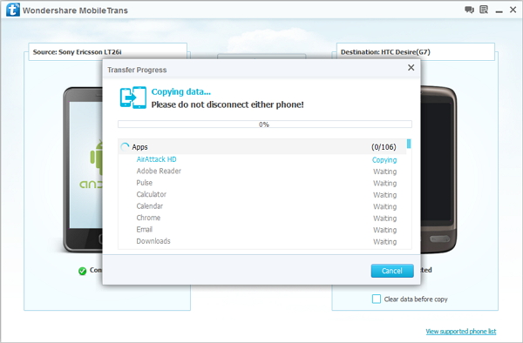This screenshot has height=343, width=523.
Task: Select the Downloads entry in the list
Action: 153,241
